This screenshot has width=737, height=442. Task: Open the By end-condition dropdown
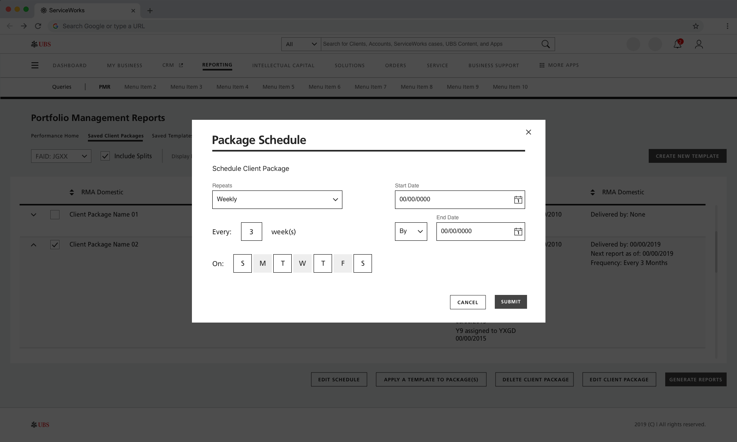[x=411, y=232]
